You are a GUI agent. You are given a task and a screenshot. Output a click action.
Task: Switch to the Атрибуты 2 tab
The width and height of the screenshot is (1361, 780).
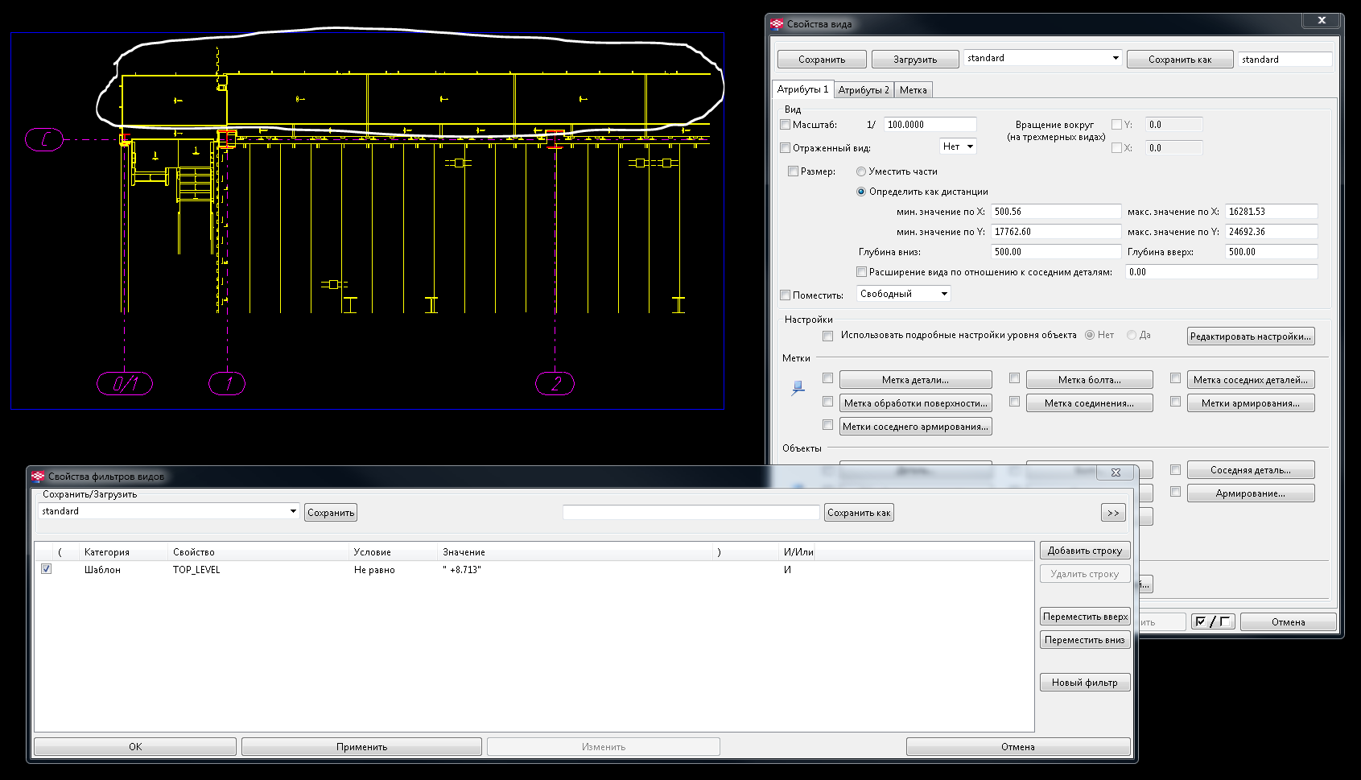[864, 90]
